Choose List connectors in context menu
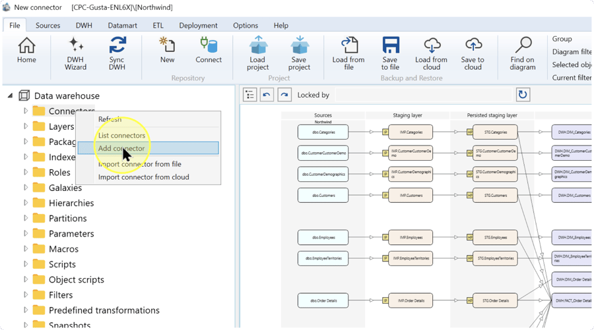This screenshot has width=594, height=330. coord(148,135)
